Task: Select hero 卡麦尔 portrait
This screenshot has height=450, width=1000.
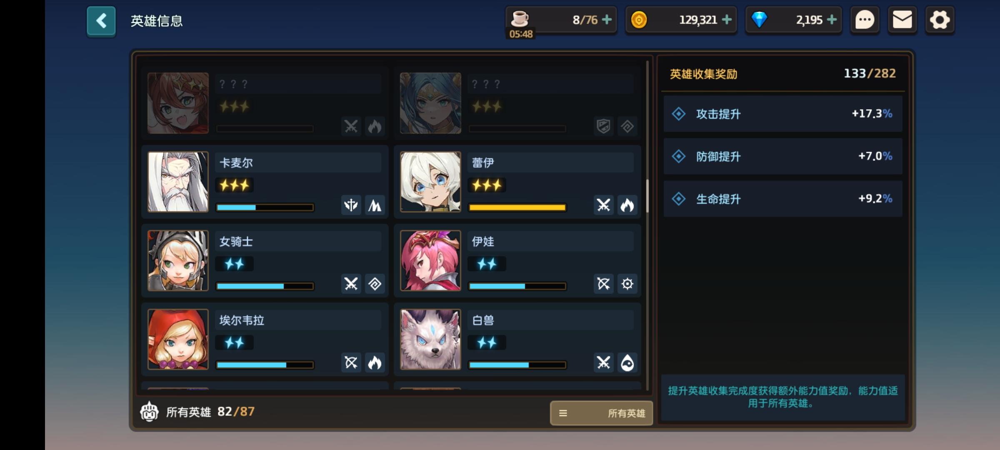Action: [x=178, y=182]
